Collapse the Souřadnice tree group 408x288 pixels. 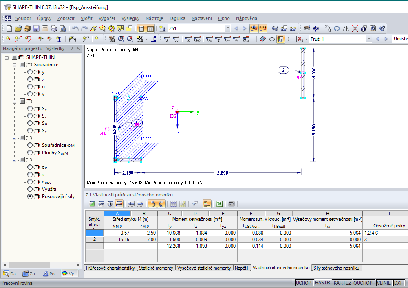click(15, 65)
